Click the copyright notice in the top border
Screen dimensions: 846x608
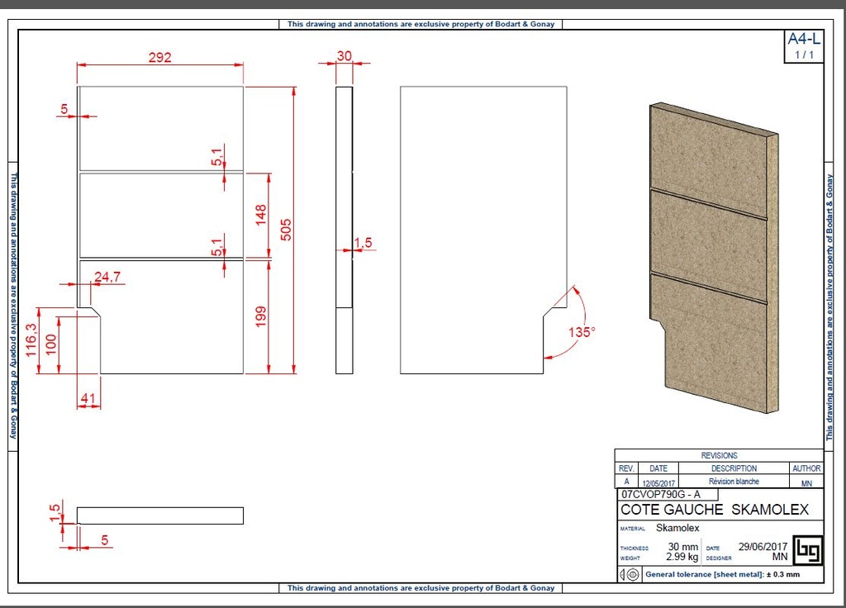[421, 24]
